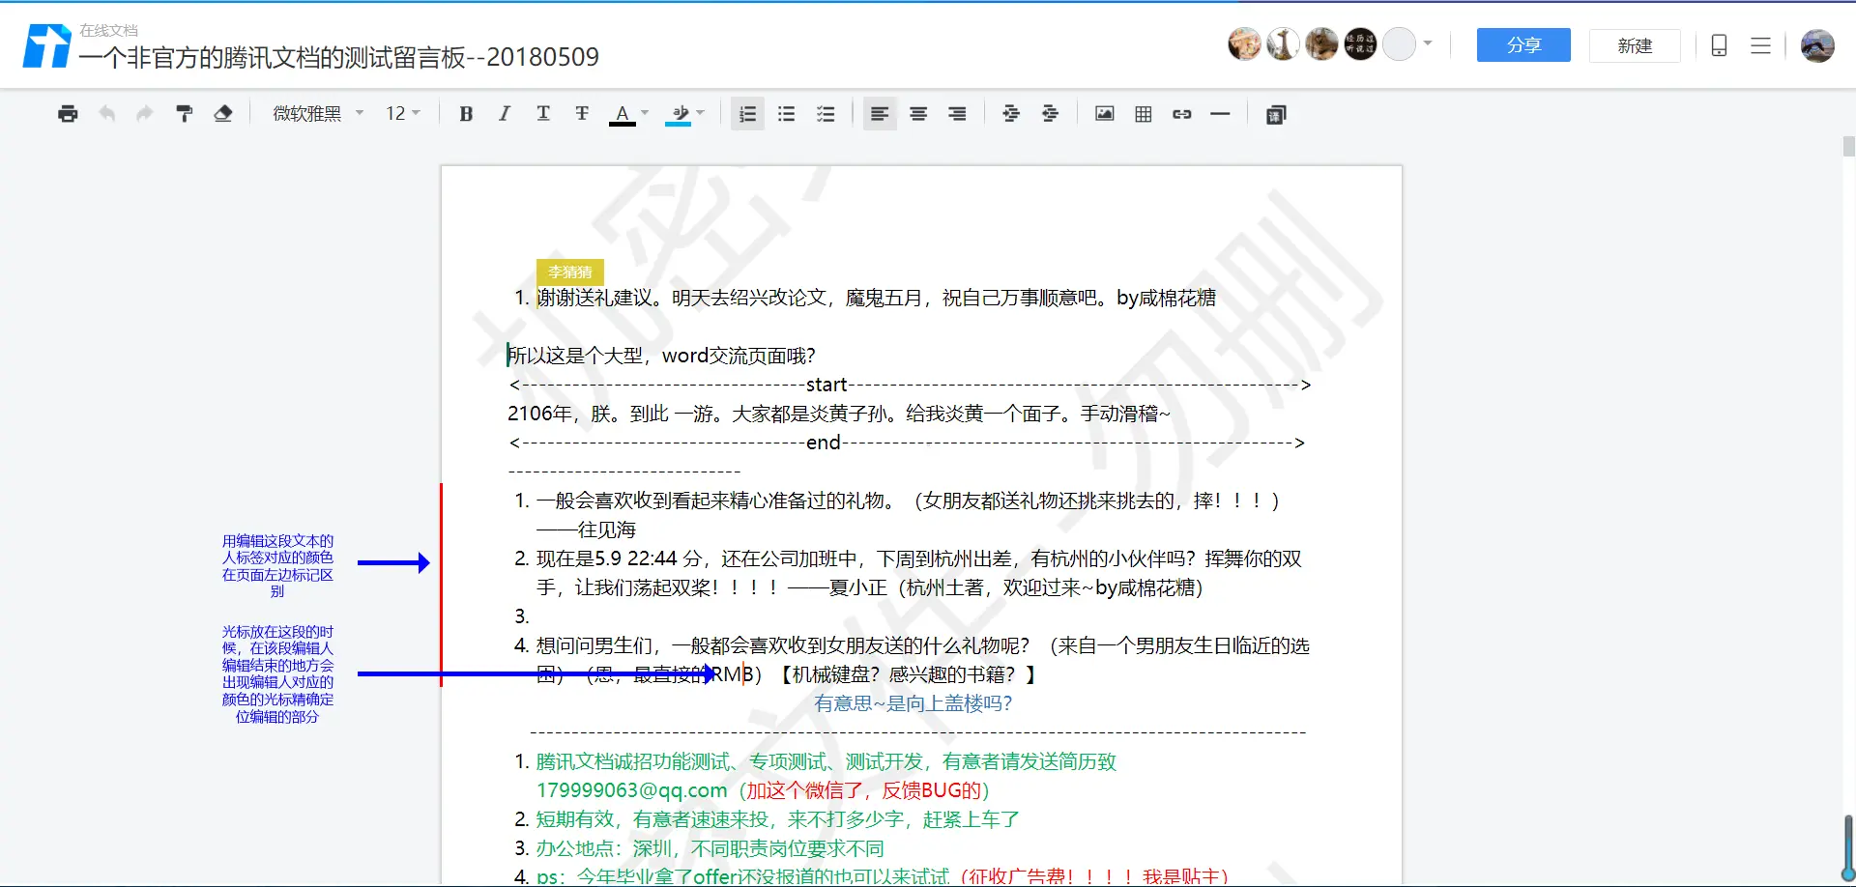1856x887 pixels.
Task: Click the document title in the header
Action: (x=339, y=57)
